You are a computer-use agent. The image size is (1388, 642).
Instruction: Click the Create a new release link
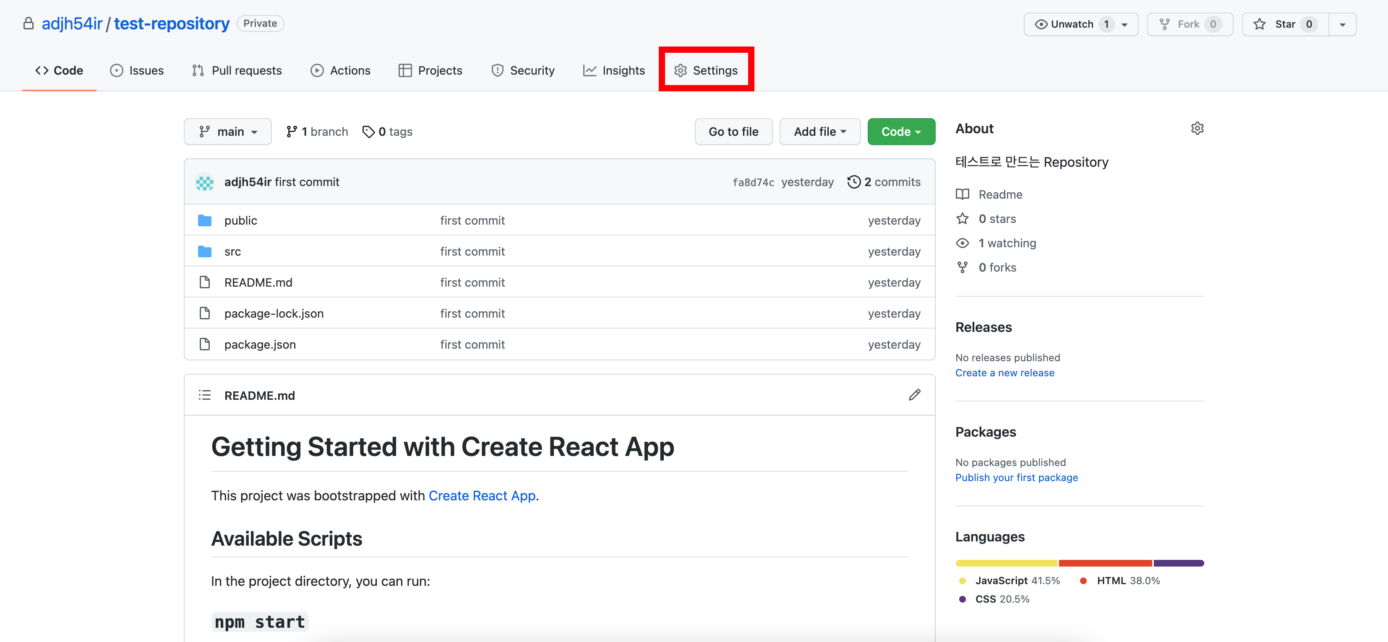(1004, 373)
